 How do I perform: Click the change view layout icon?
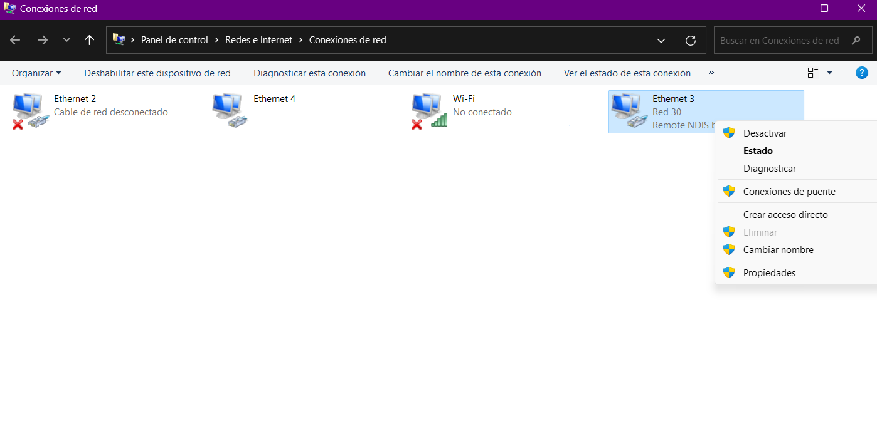tap(813, 73)
